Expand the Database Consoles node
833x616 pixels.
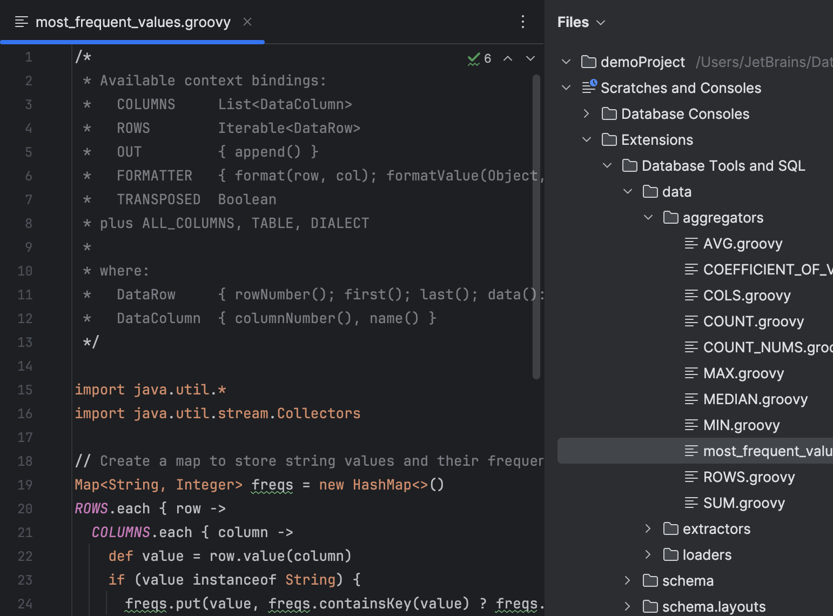pyautogui.click(x=587, y=113)
